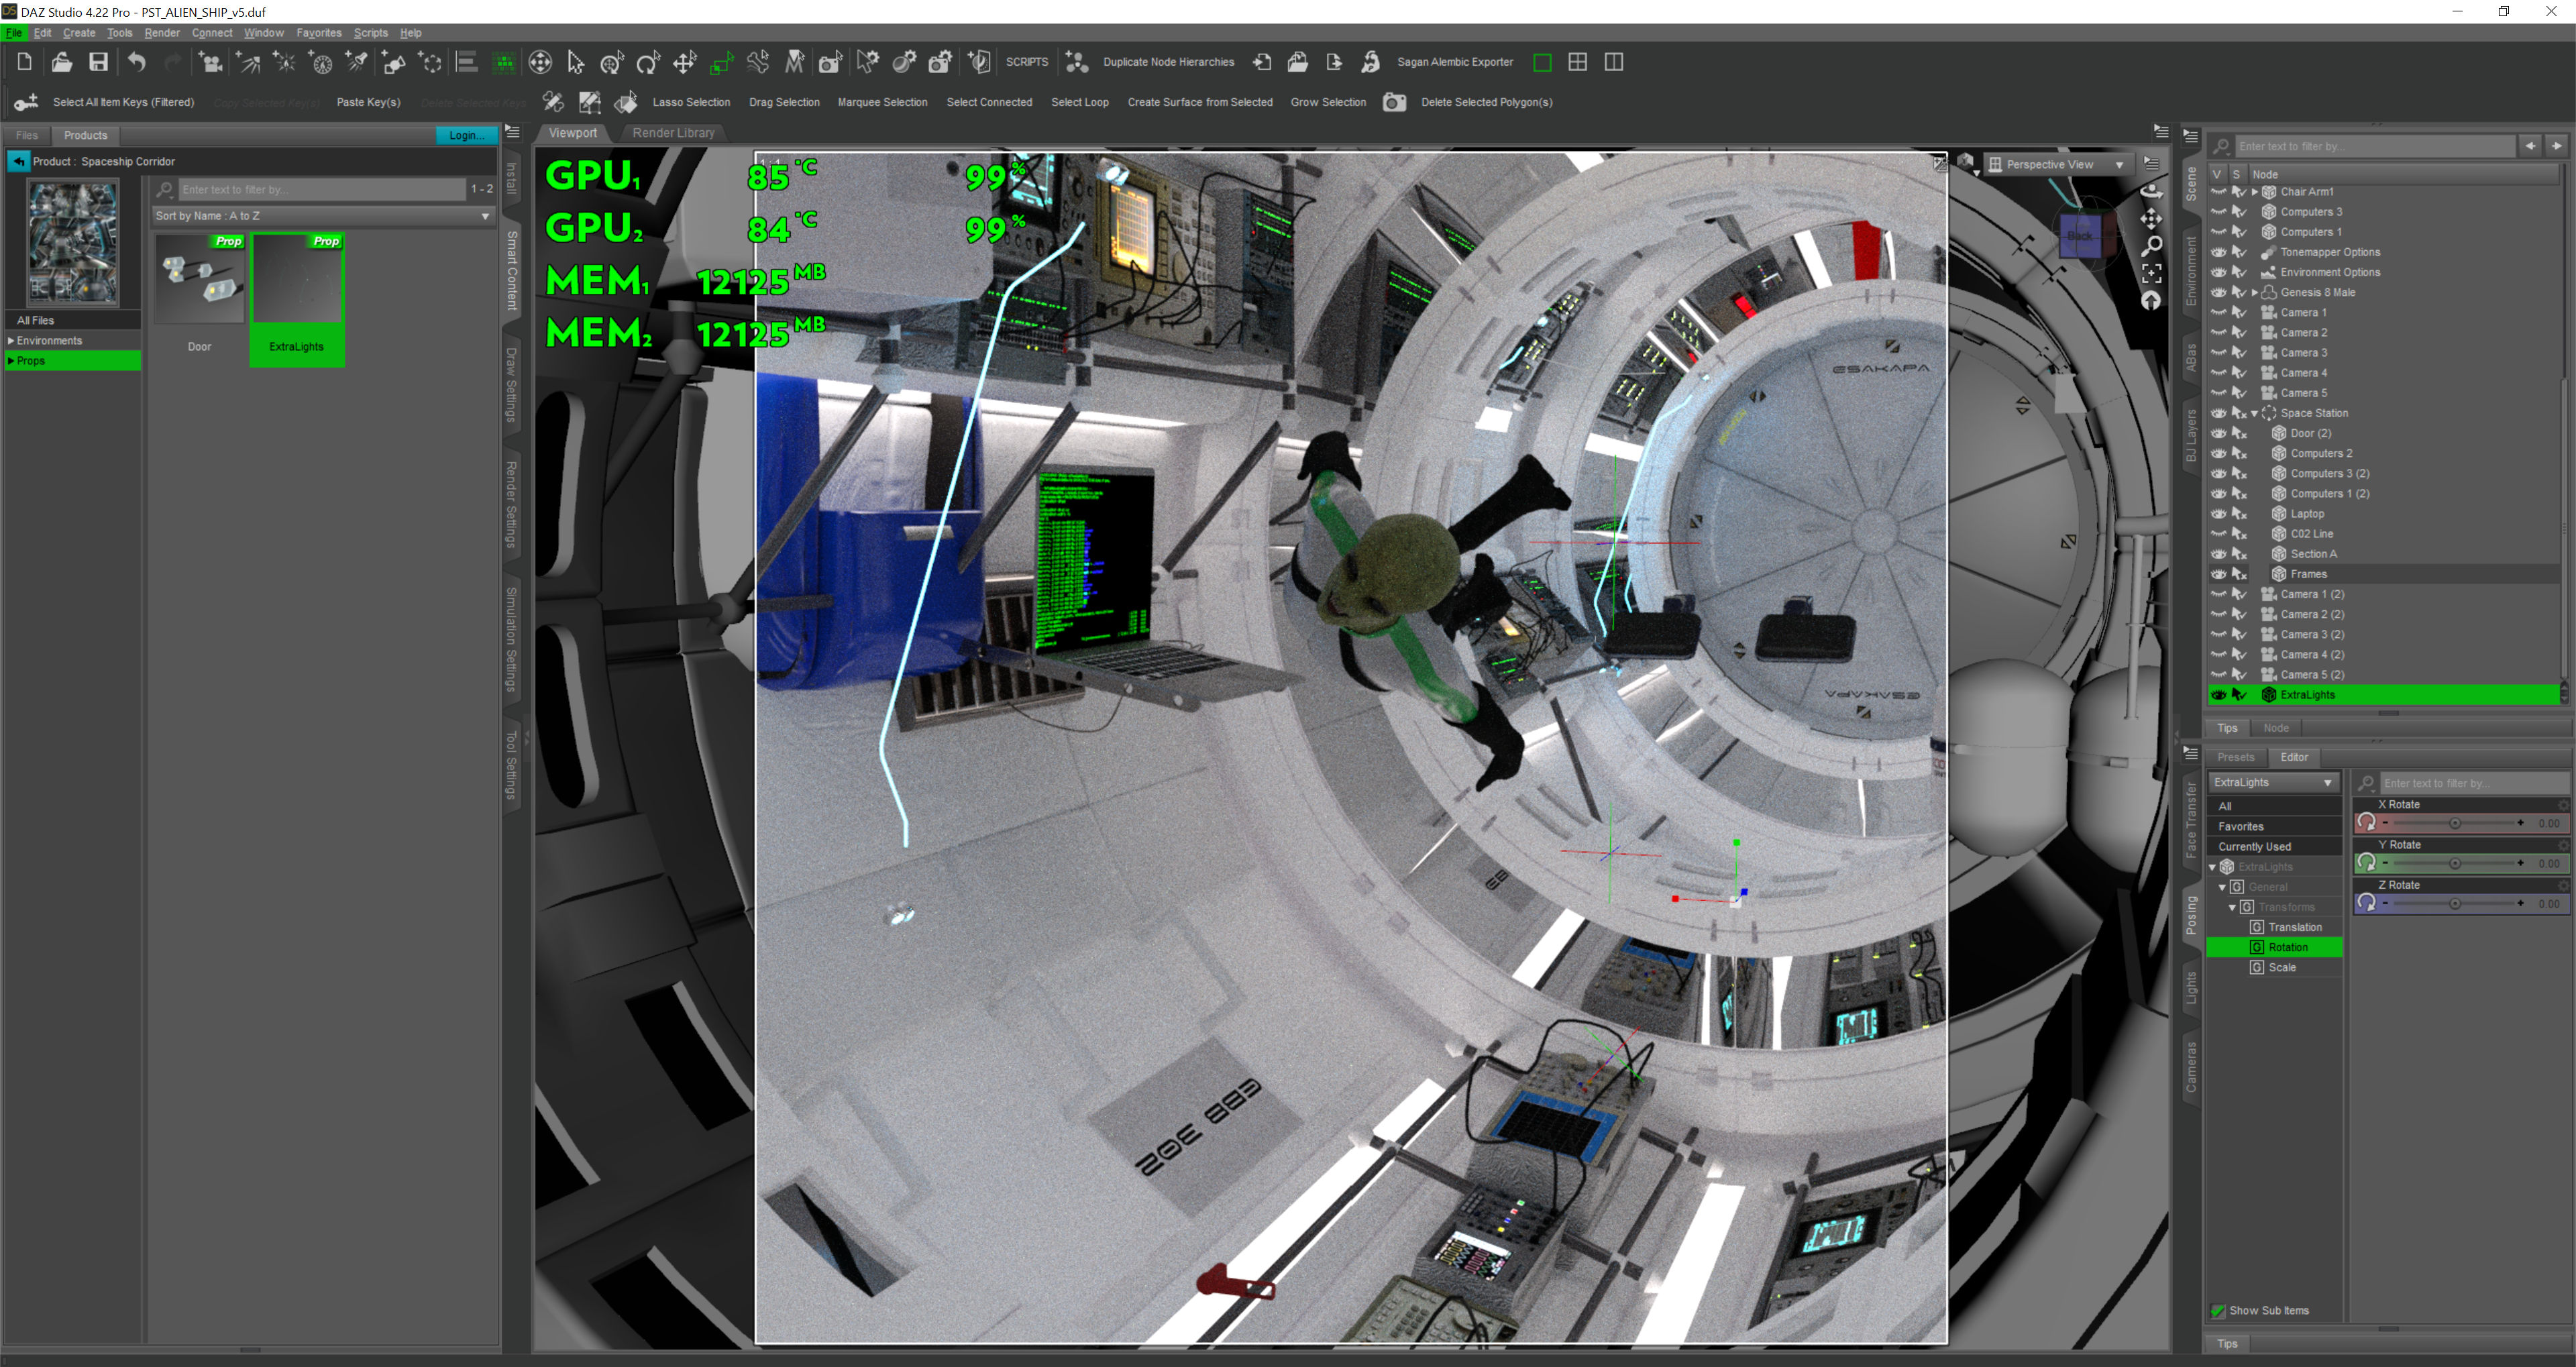Click the Open file folder icon
The width and height of the screenshot is (2576, 1367).
click(61, 62)
